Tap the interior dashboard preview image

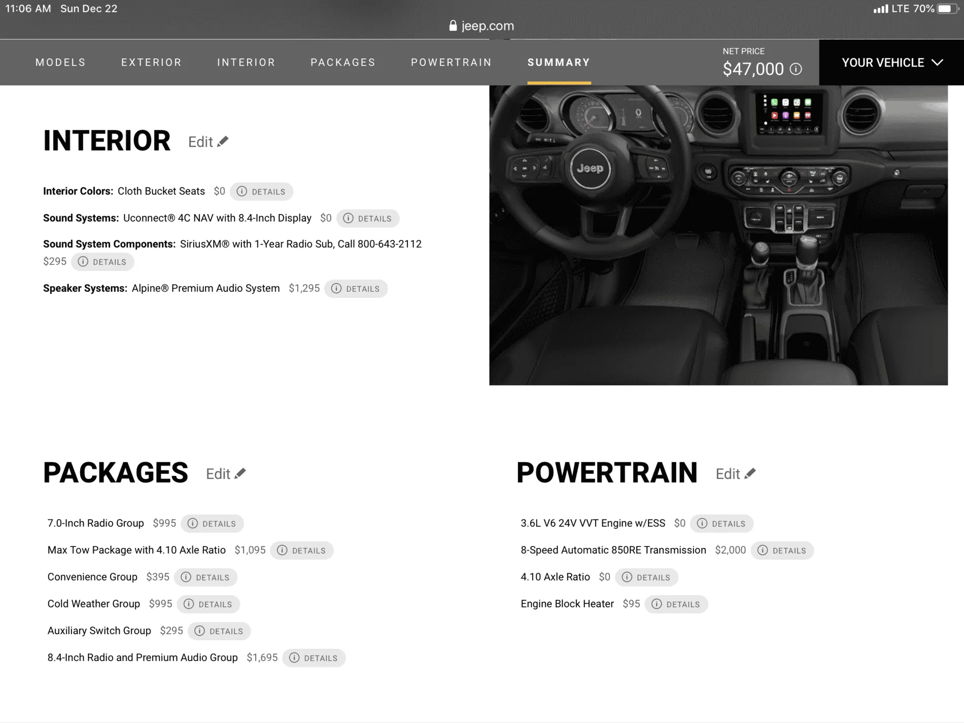click(x=718, y=235)
